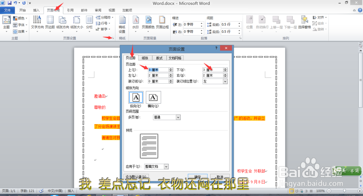The image size is (363, 196).
Task: Open Page Setup dialog launcher arrow
Action: coord(113,38)
